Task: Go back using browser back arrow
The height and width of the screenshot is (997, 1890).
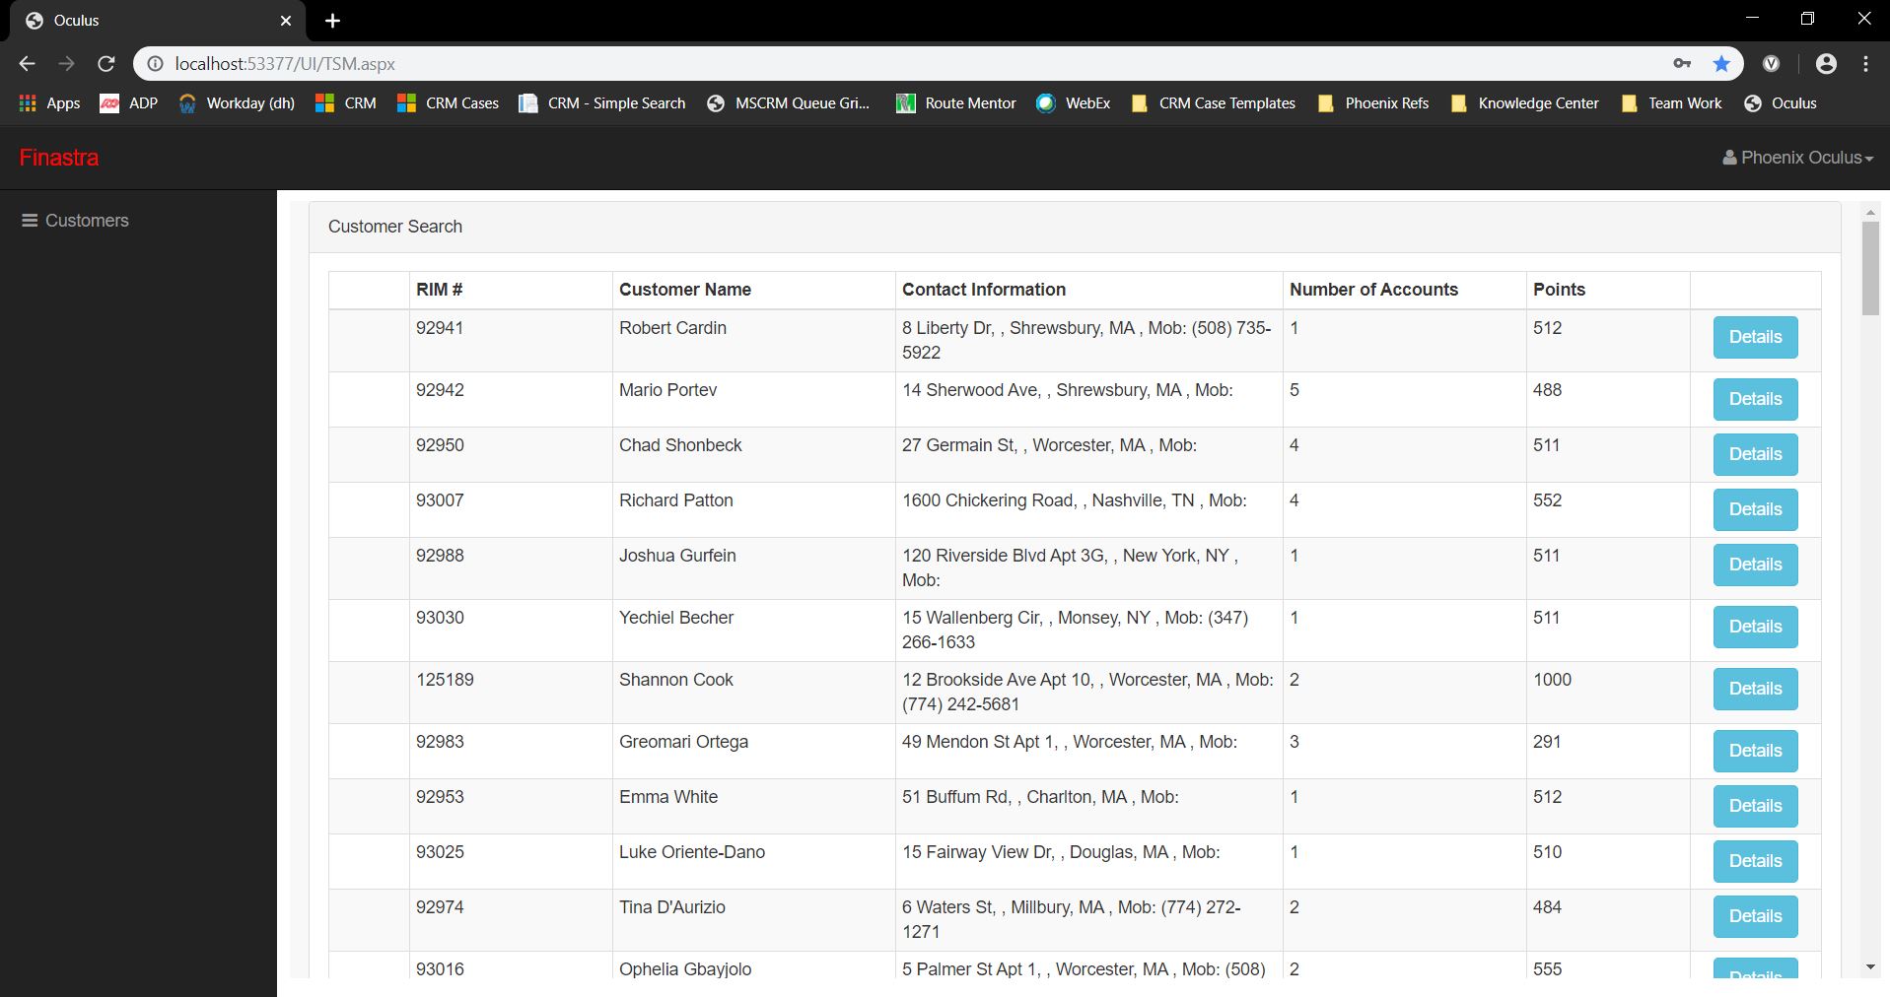Action: 27,64
